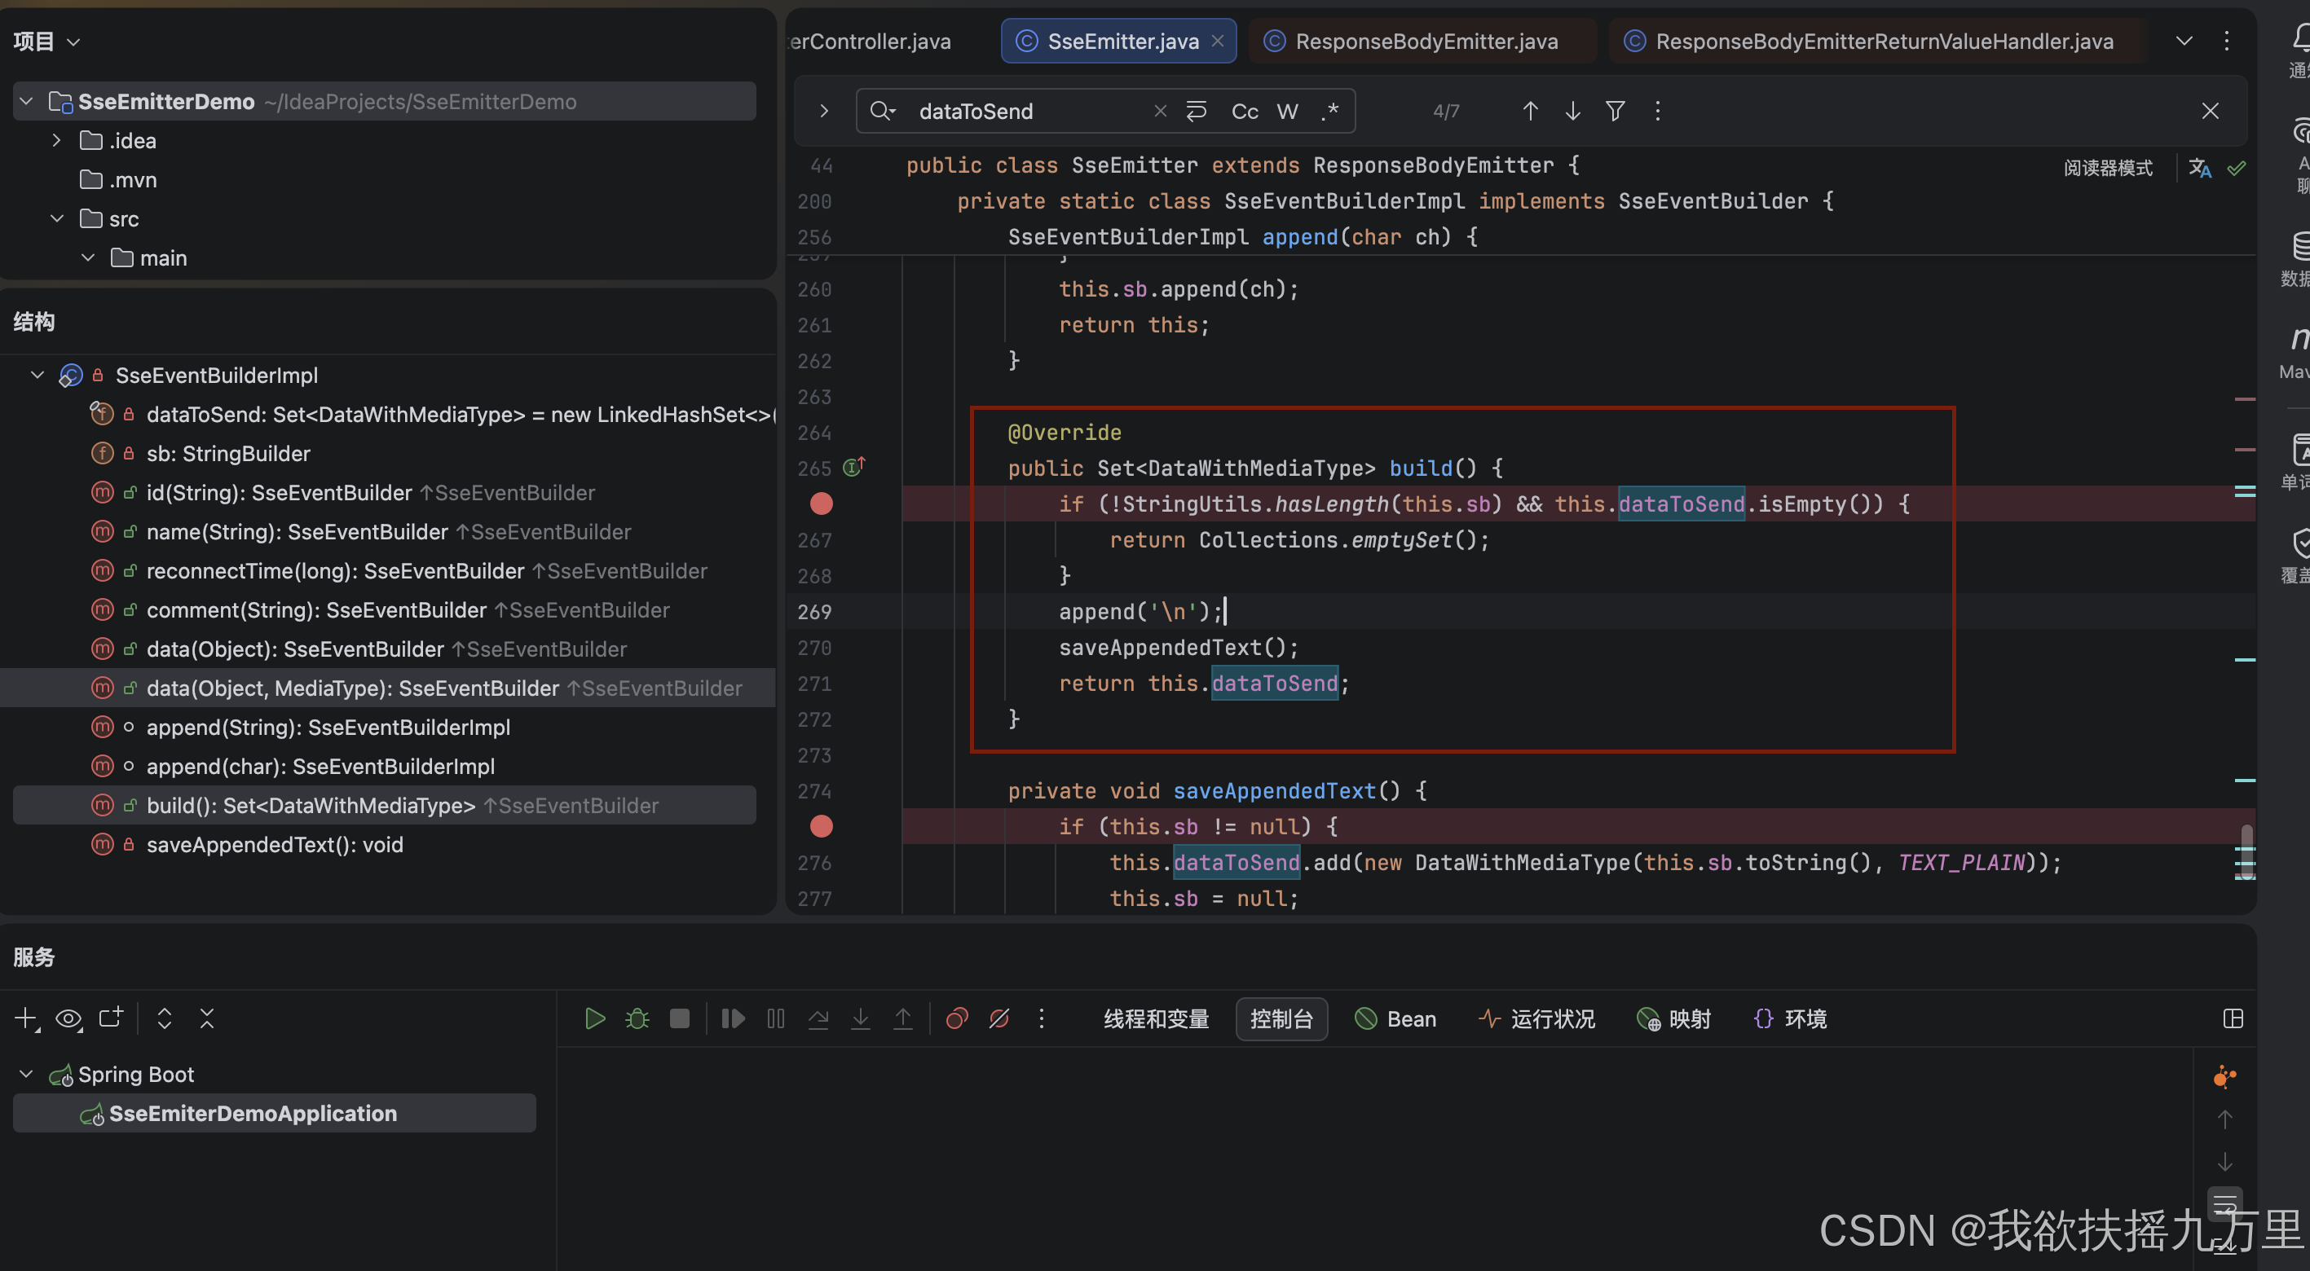Screen dimensions: 2310x1271
Task: Collapse the main folder
Action: [88, 258]
